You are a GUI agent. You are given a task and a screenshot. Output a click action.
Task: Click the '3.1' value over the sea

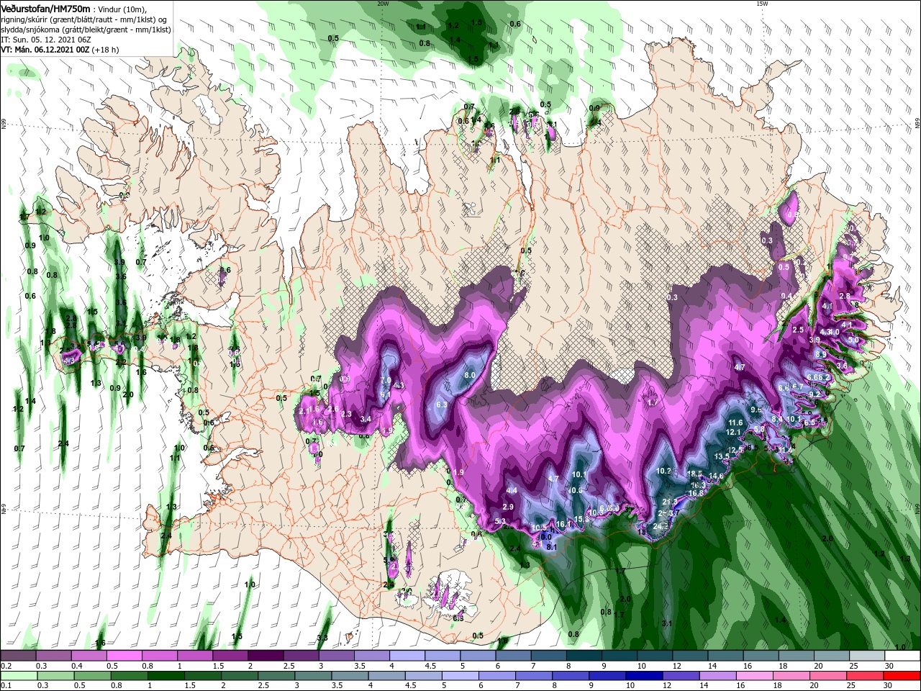coord(666,623)
